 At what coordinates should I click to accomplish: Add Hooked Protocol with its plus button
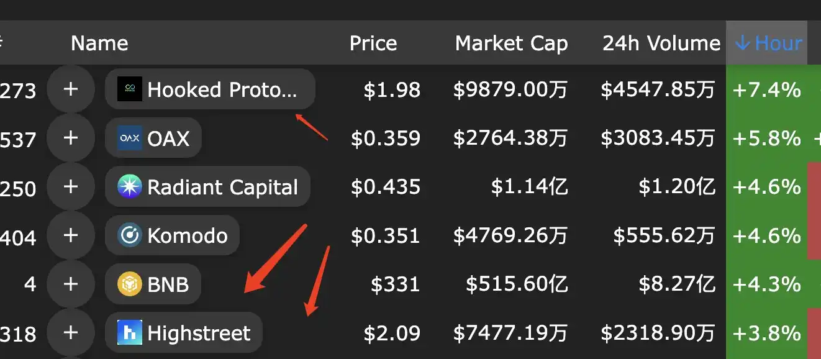click(71, 89)
